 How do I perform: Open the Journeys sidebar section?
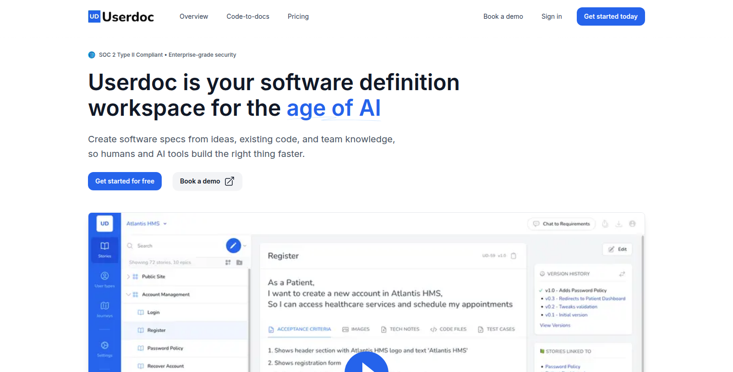[x=104, y=309]
